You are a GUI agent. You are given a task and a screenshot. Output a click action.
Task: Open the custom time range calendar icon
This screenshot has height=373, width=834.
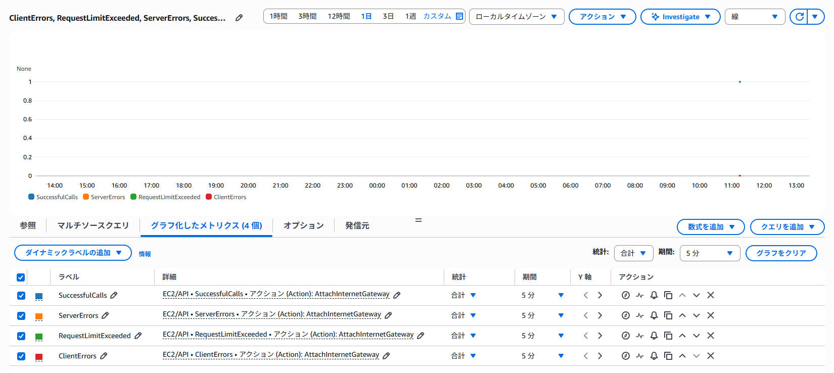[459, 16]
